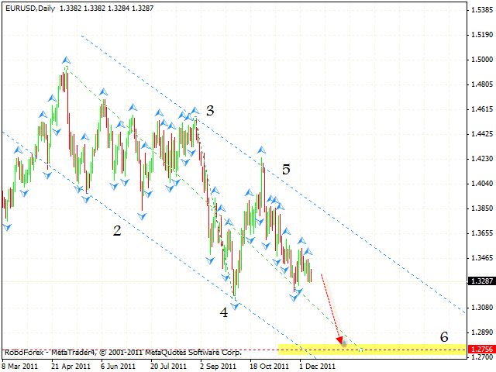496x372 pixels.
Task: Click the 1.4040 price axis value
Action: [x=482, y=184]
